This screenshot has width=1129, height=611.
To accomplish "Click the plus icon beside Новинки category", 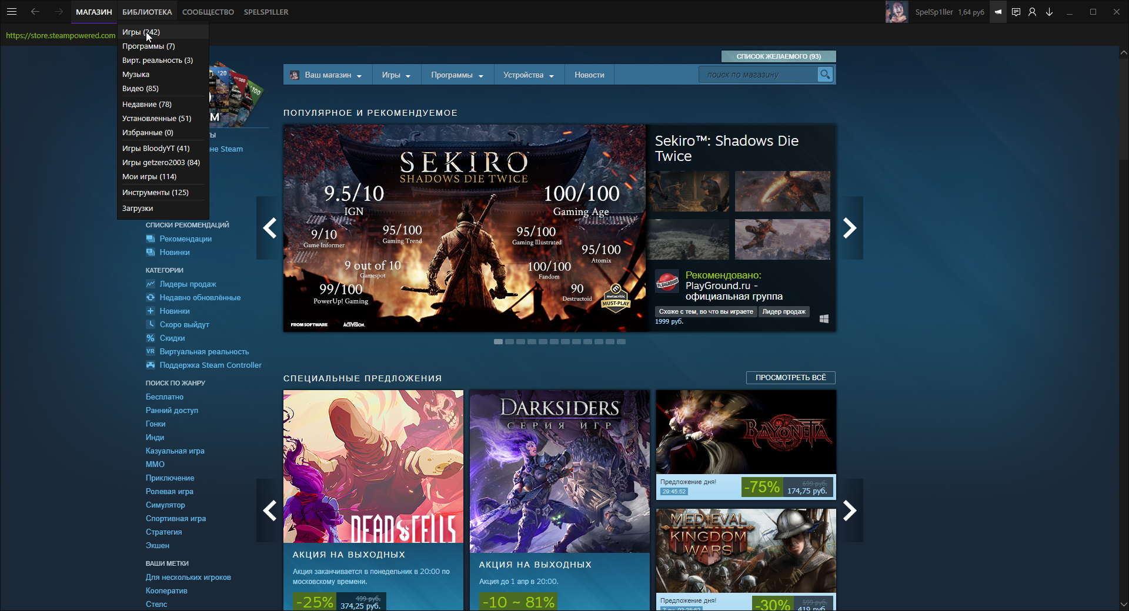I will (151, 311).
